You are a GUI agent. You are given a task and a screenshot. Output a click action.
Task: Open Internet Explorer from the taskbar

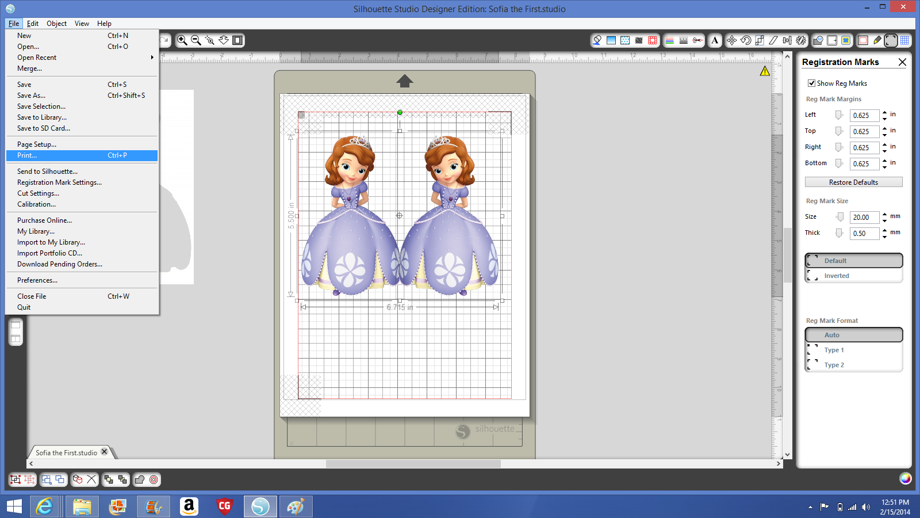click(45, 506)
